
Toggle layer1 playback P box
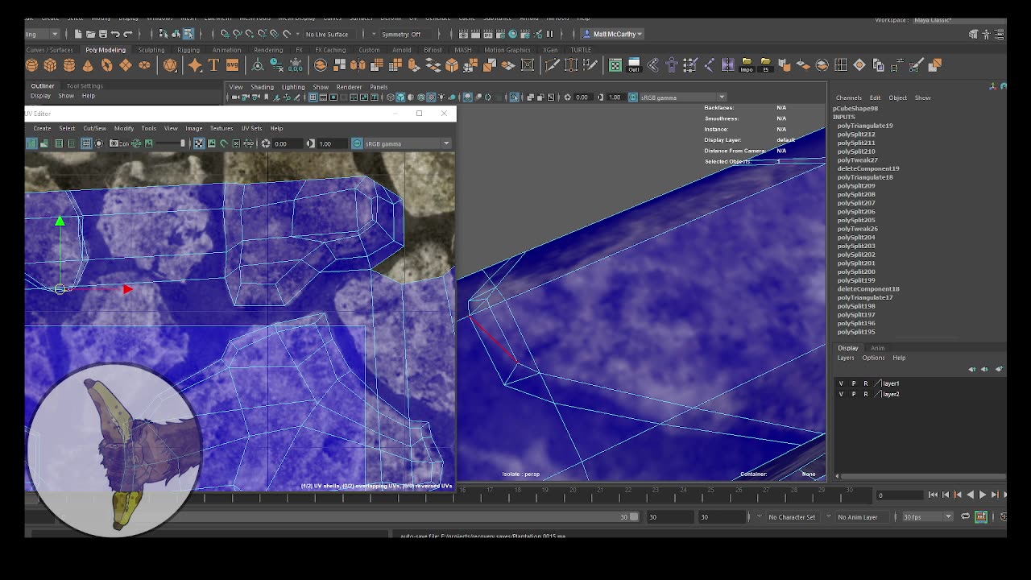pyautogui.click(x=854, y=383)
